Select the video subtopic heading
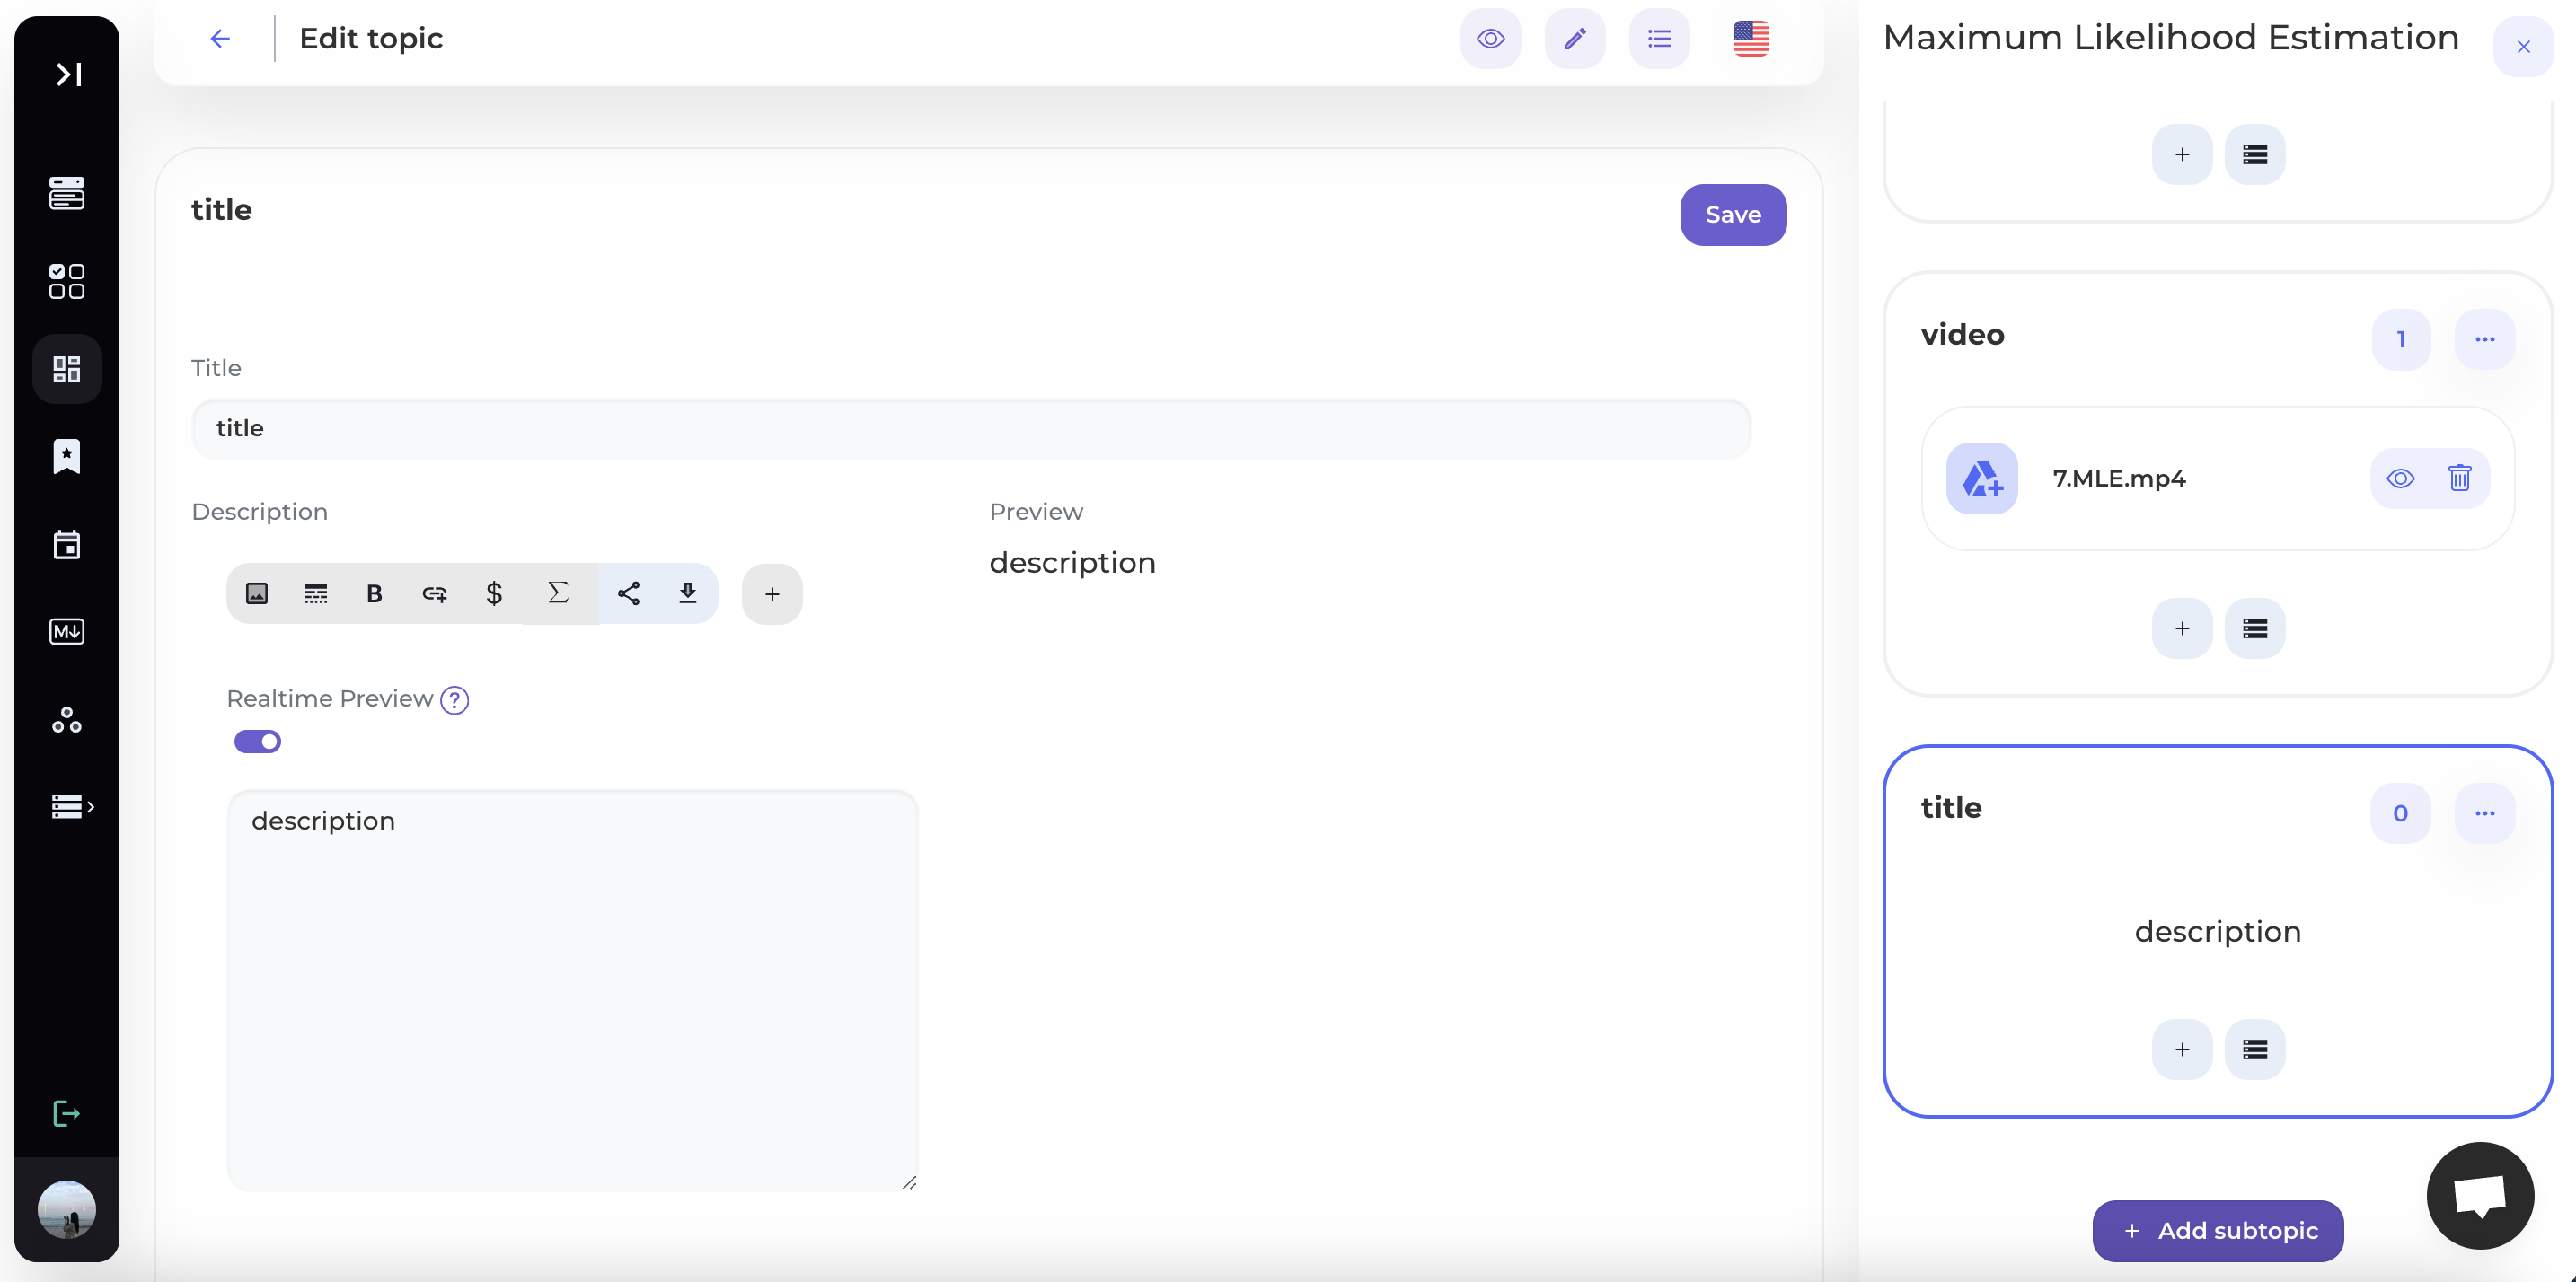Image resolution: width=2576 pixels, height=1282 pixels. (1963, 335)
